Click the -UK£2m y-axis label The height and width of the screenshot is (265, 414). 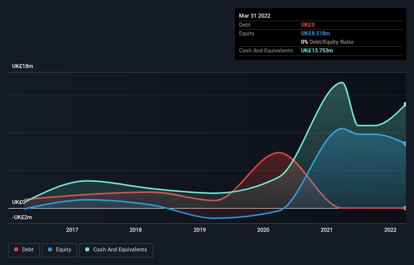[x=22, y=217]
